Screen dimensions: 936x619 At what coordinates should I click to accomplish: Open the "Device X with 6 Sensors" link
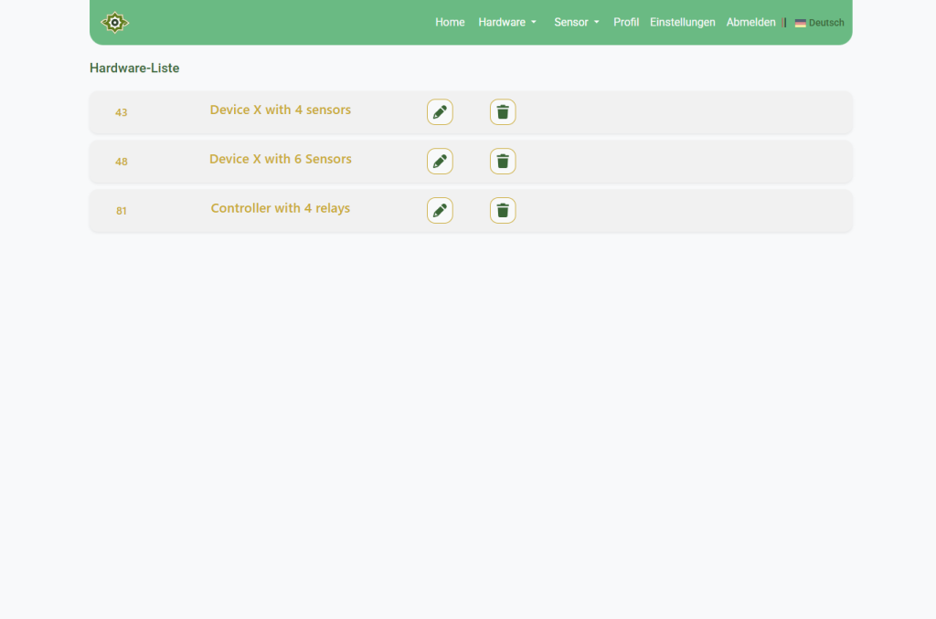(x=280, y=159)
